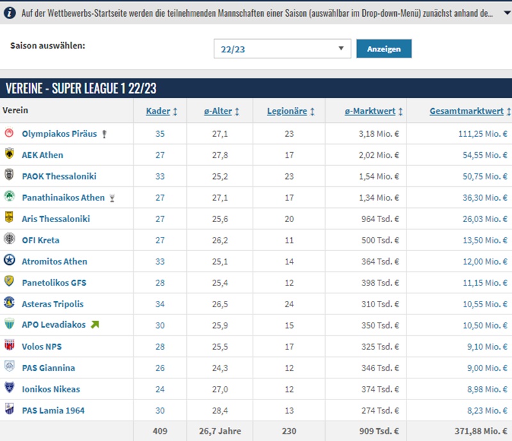The width and height of the screenshot is (512, 441).
Task: Click the champion trophy icon beside Olympiakos Piräus
Action: pyautogui.click(x=104, y=134)
